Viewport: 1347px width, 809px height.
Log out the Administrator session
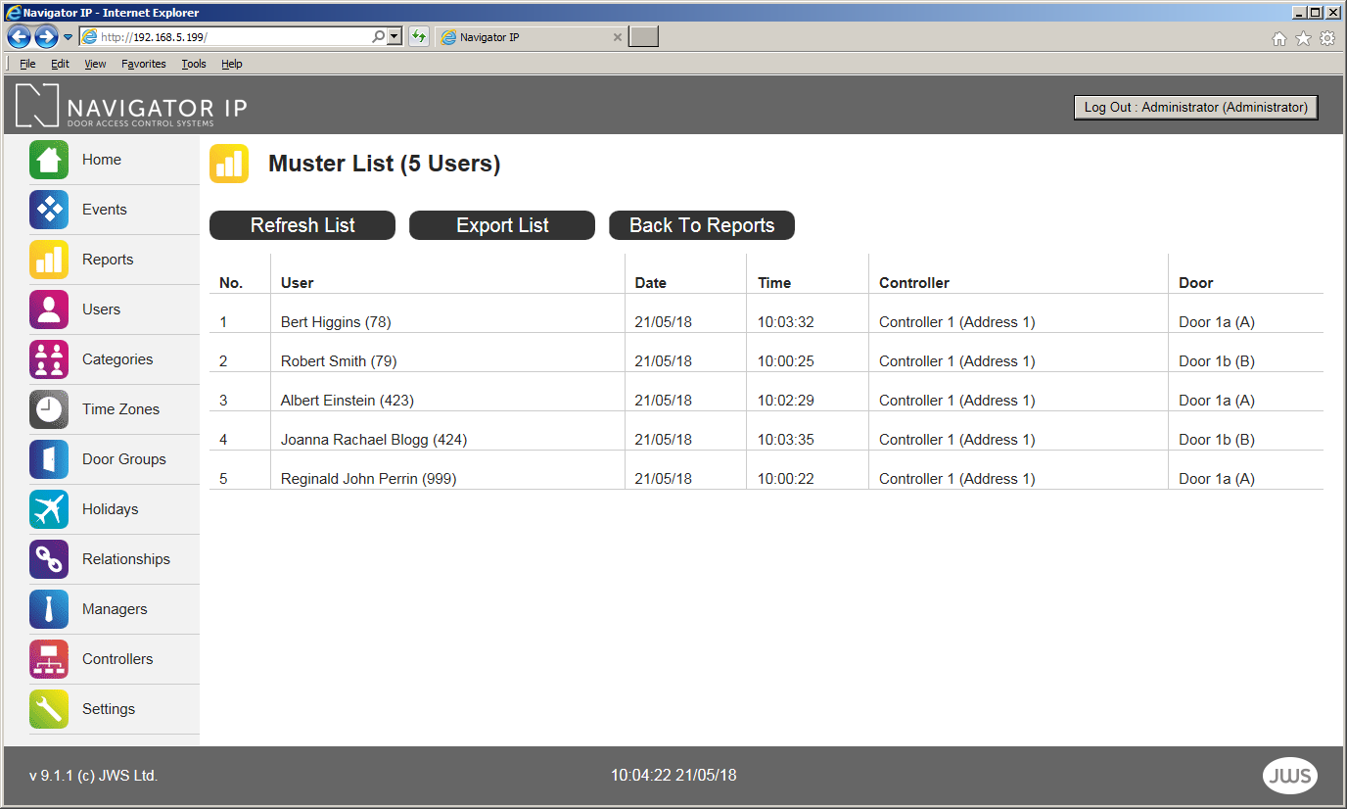1195,107
